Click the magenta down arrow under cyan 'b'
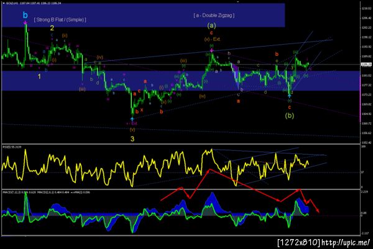The image size is (373, 249). pos(25,23)
